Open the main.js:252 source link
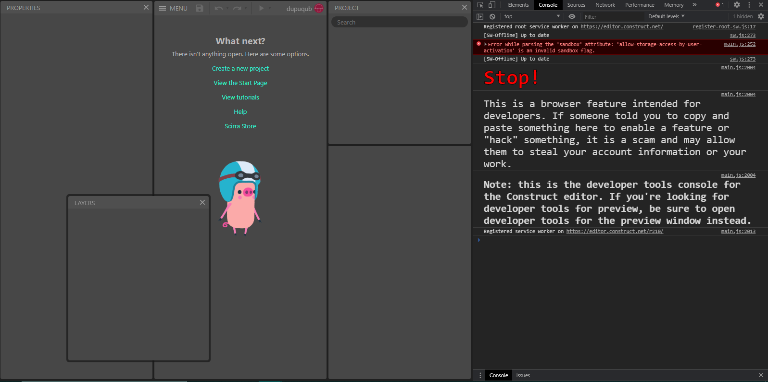 click(x=740, y=44)
